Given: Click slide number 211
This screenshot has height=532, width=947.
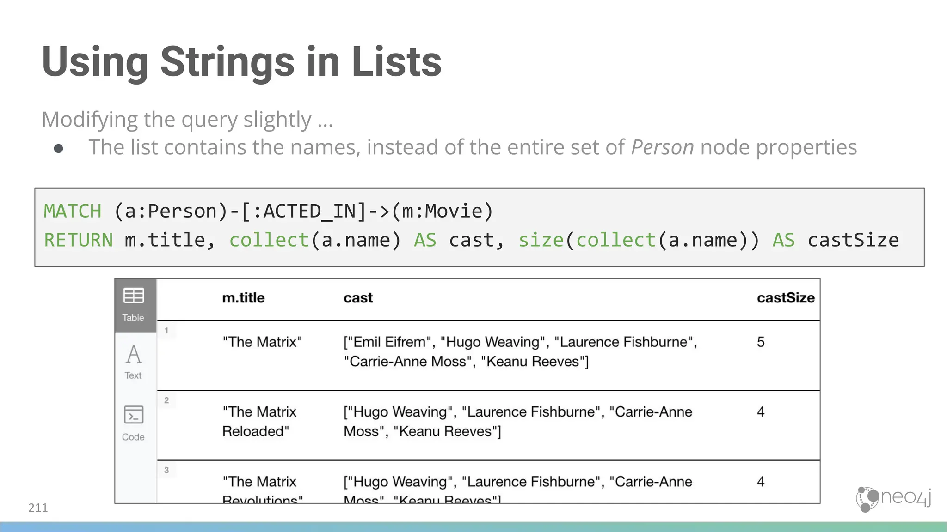Looking at the screenshot, I should tap(38, 508).
